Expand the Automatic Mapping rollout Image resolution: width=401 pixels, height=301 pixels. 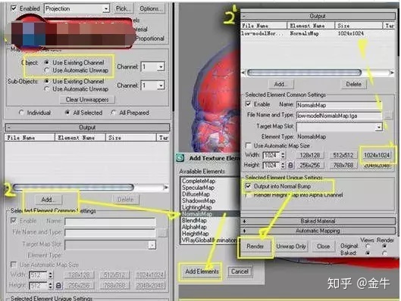pyautogui.click(x=318, y=231)
